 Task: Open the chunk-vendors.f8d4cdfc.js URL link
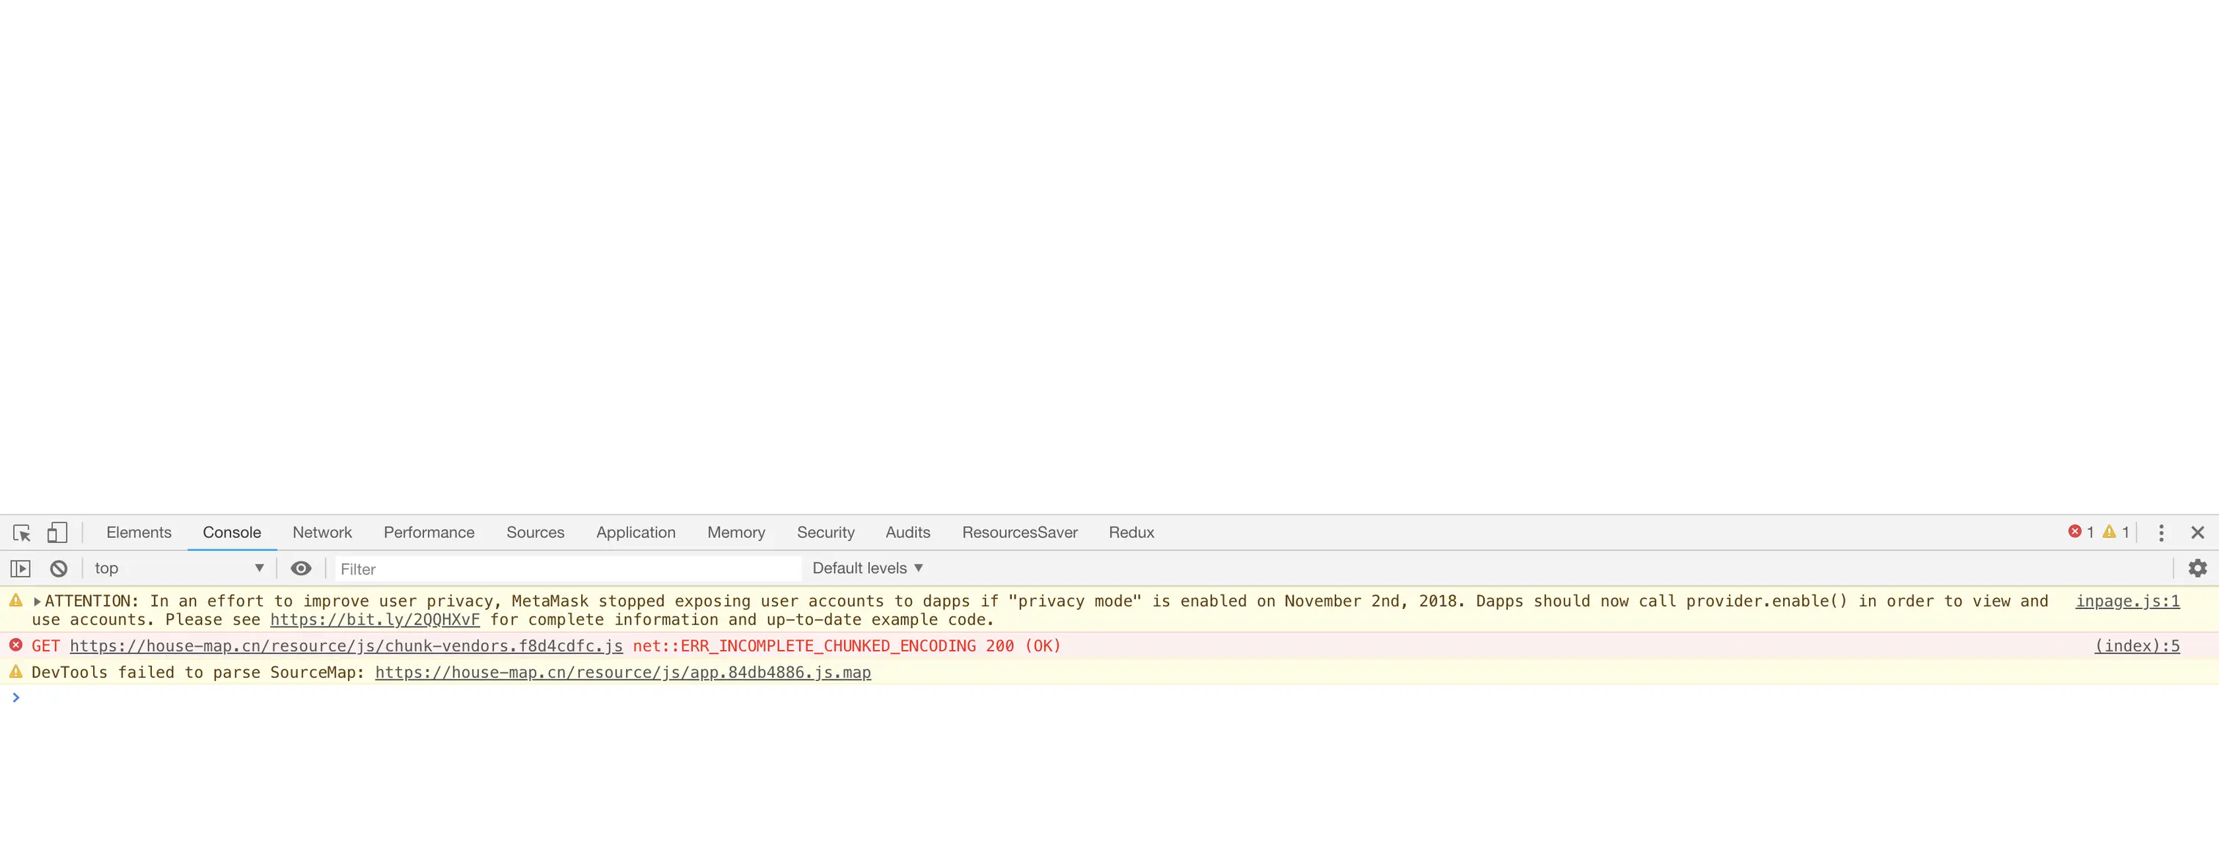tap(346, 646)
